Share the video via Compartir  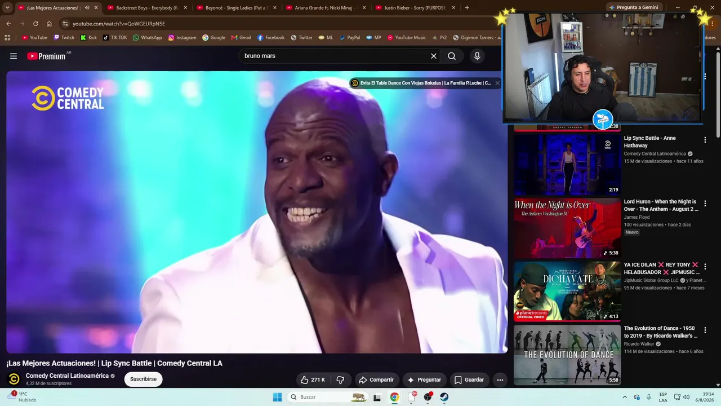tap(376, 379)
